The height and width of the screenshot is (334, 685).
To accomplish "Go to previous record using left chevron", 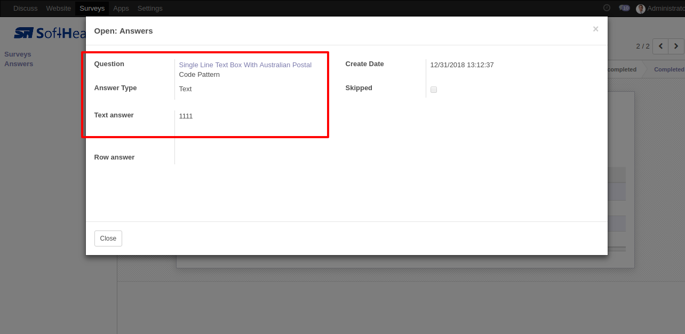I will [660, 46].
